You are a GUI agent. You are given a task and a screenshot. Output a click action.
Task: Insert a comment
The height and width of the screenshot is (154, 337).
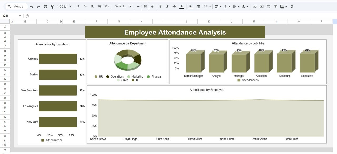[x=261, y=7]
